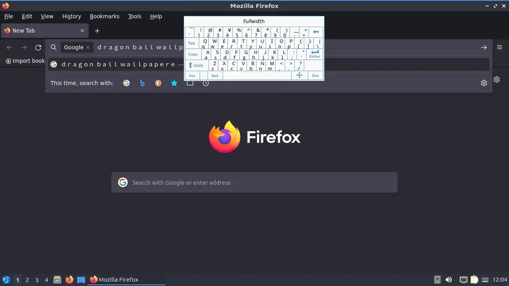Screen dimensions: 509x286
Task: Switch to workspace 2 in the taskbar
Action: point(27,280)
